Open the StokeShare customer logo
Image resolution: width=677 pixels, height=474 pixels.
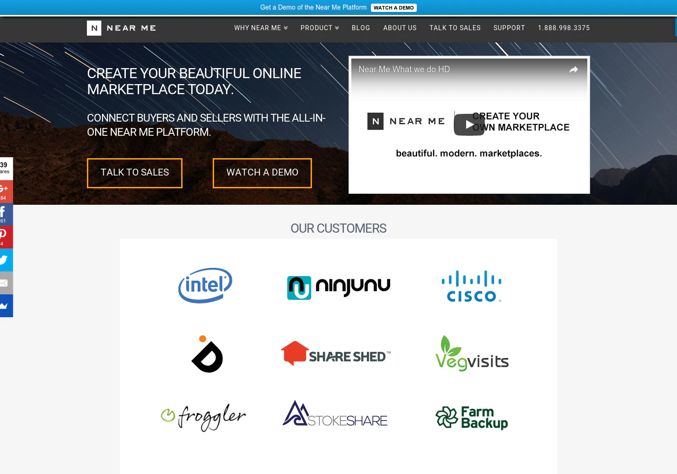[x=335, y=414]
